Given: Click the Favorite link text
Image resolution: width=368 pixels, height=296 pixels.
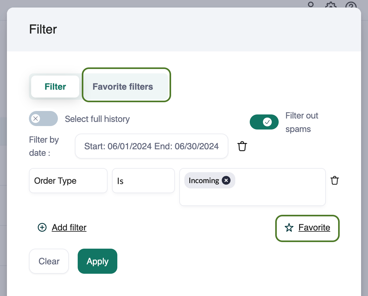Looking at the screenshot, I should (314, 228).
